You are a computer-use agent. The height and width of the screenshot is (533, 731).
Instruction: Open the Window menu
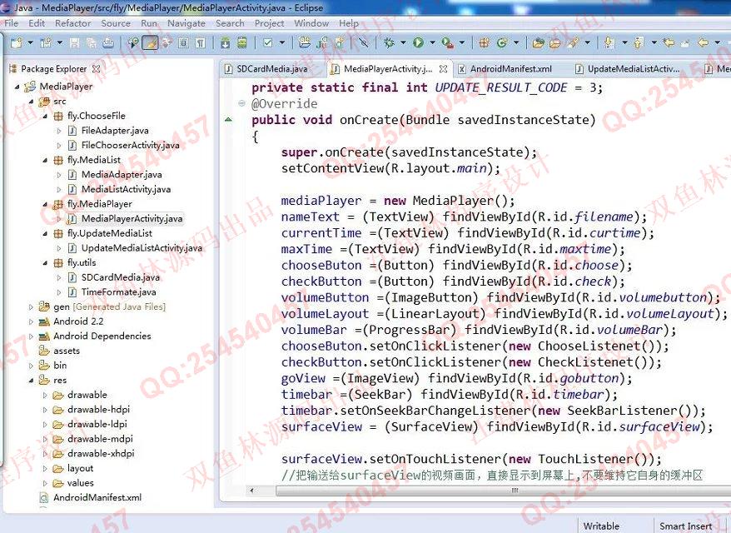pos(311,23)
